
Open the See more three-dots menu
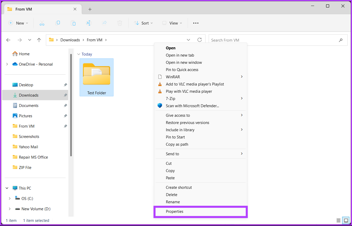(x=196, y=23)
